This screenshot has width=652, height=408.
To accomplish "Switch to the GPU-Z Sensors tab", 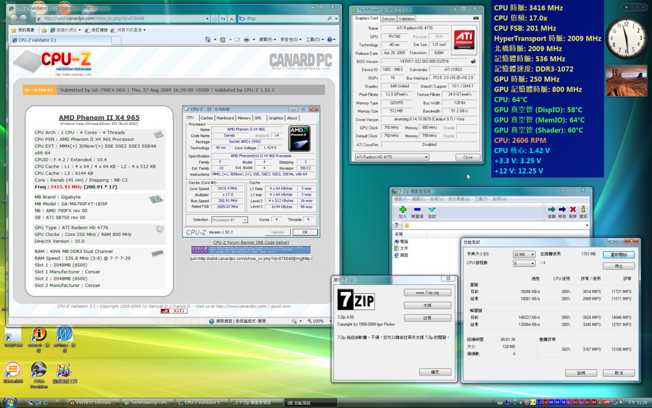I will tap(388, 18).
